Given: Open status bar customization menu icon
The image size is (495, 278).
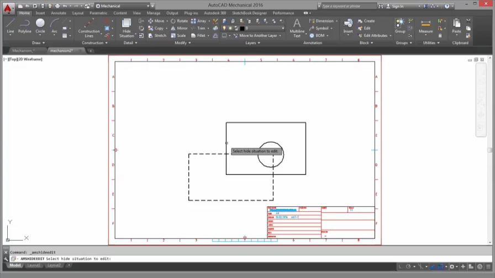Looking at the screenshot, I should 488,266.
